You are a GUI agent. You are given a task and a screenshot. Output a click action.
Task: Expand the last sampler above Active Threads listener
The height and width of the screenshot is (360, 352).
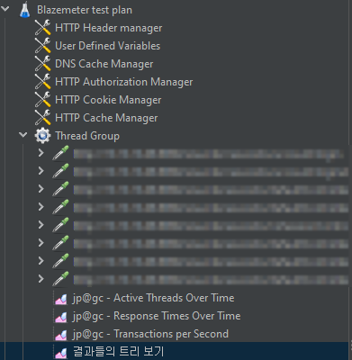41,279
